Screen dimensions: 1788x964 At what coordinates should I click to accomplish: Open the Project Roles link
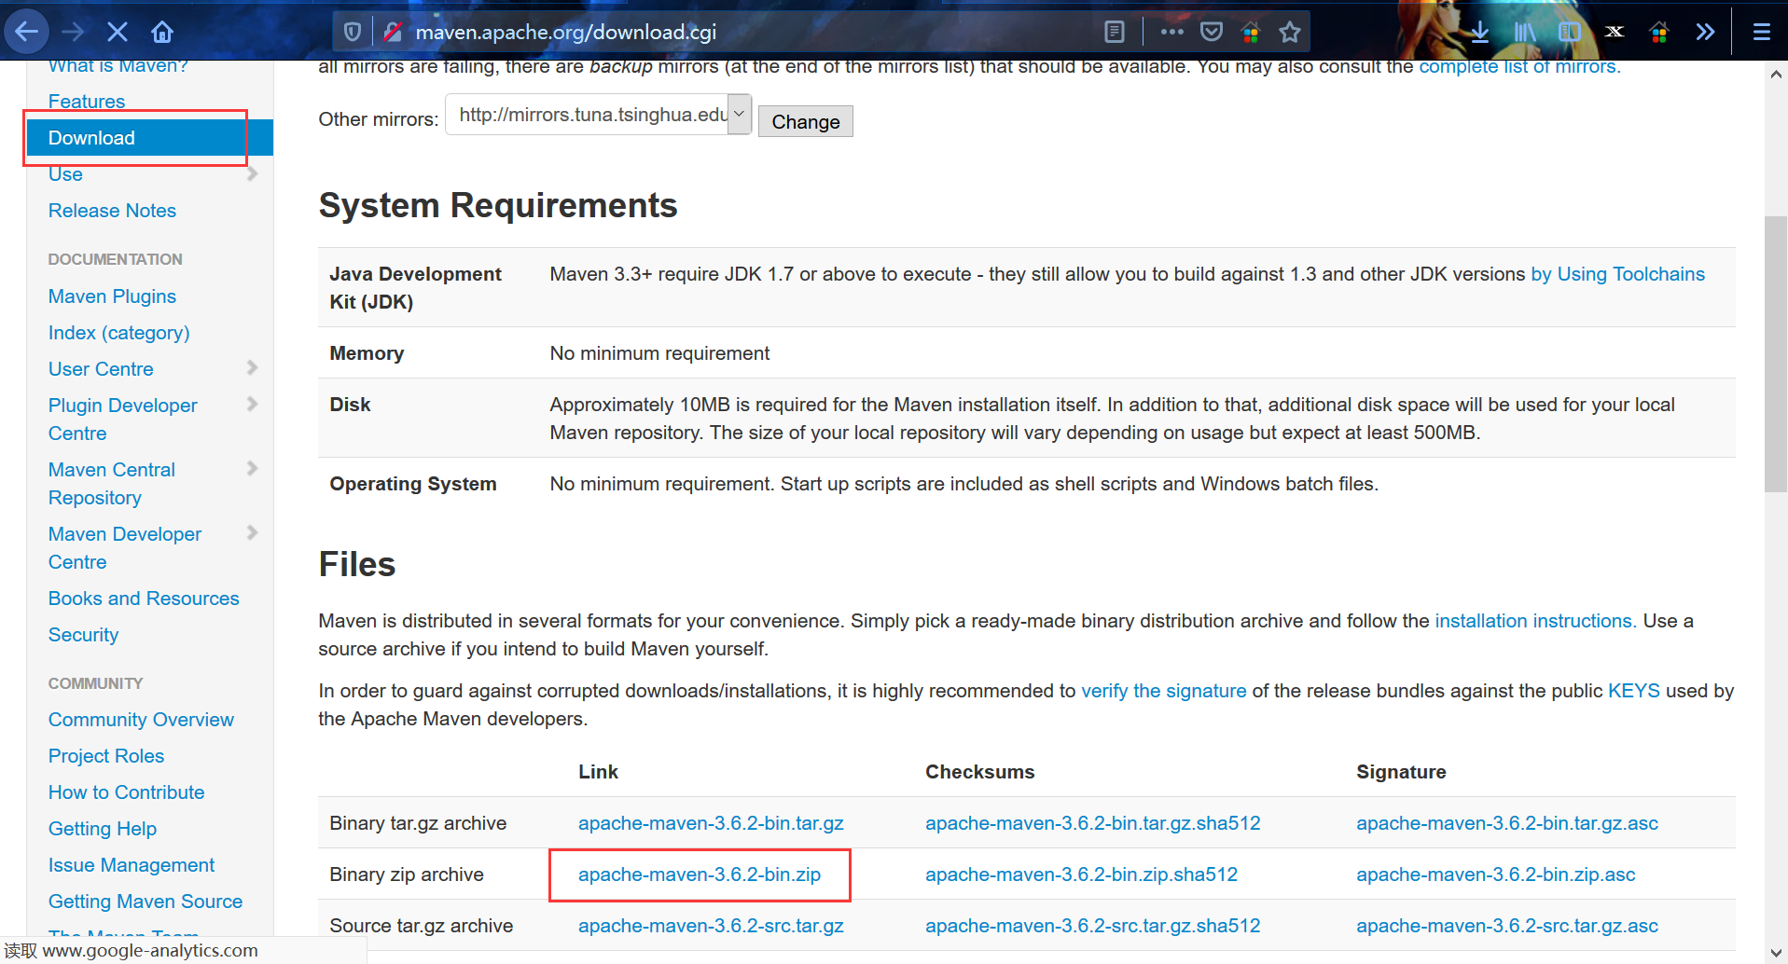click(106, 756)
